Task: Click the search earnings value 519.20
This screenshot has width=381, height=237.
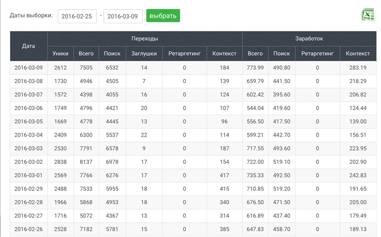Action: click(281, 189)
